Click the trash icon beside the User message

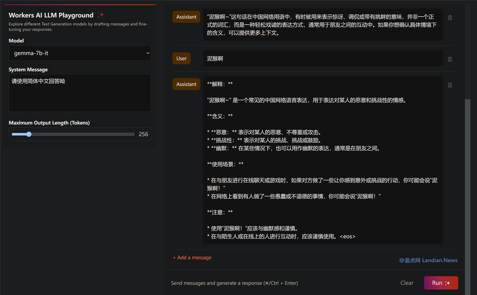pyautogui.click(x=450, y=59)
